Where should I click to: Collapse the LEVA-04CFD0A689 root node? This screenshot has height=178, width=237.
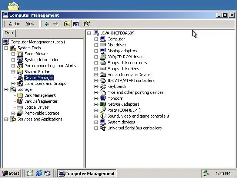pos(89,33)
